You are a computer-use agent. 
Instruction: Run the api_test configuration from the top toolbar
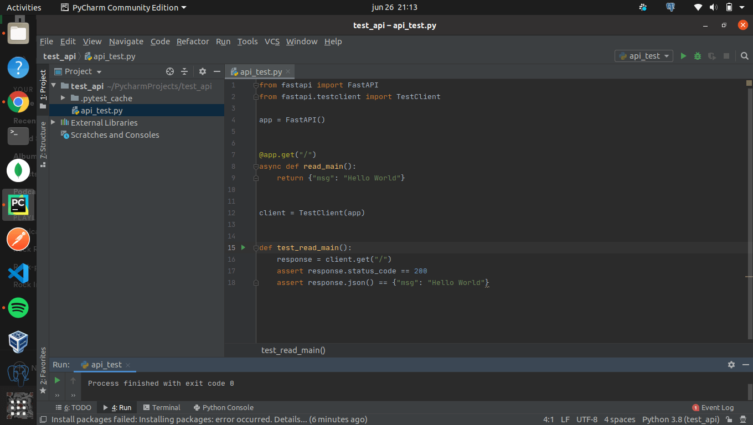(x=683, y=56)
